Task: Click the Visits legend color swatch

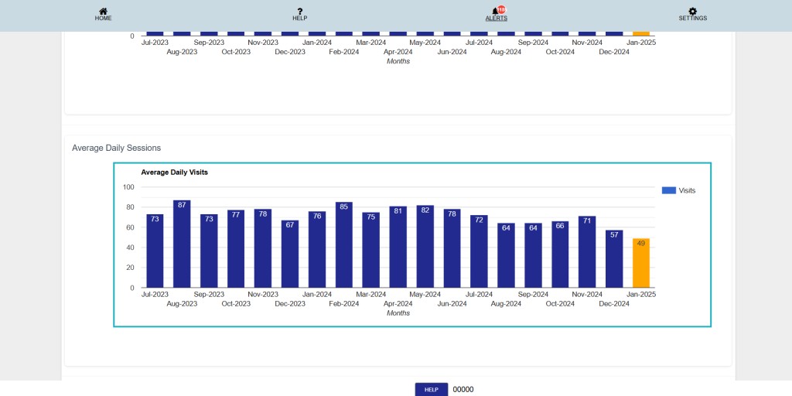Action: point(669,190)
